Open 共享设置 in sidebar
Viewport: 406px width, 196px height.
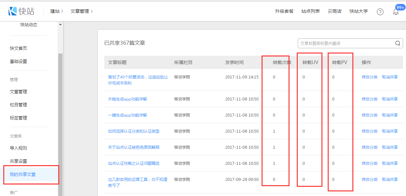(18, 161)
